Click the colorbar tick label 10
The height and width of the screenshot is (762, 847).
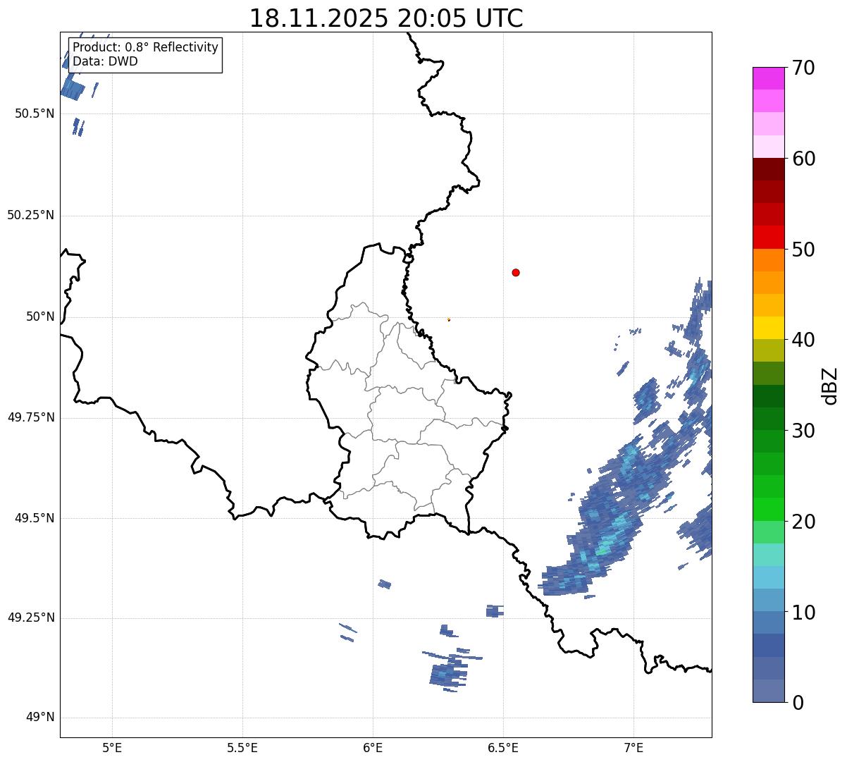(803, 613)
